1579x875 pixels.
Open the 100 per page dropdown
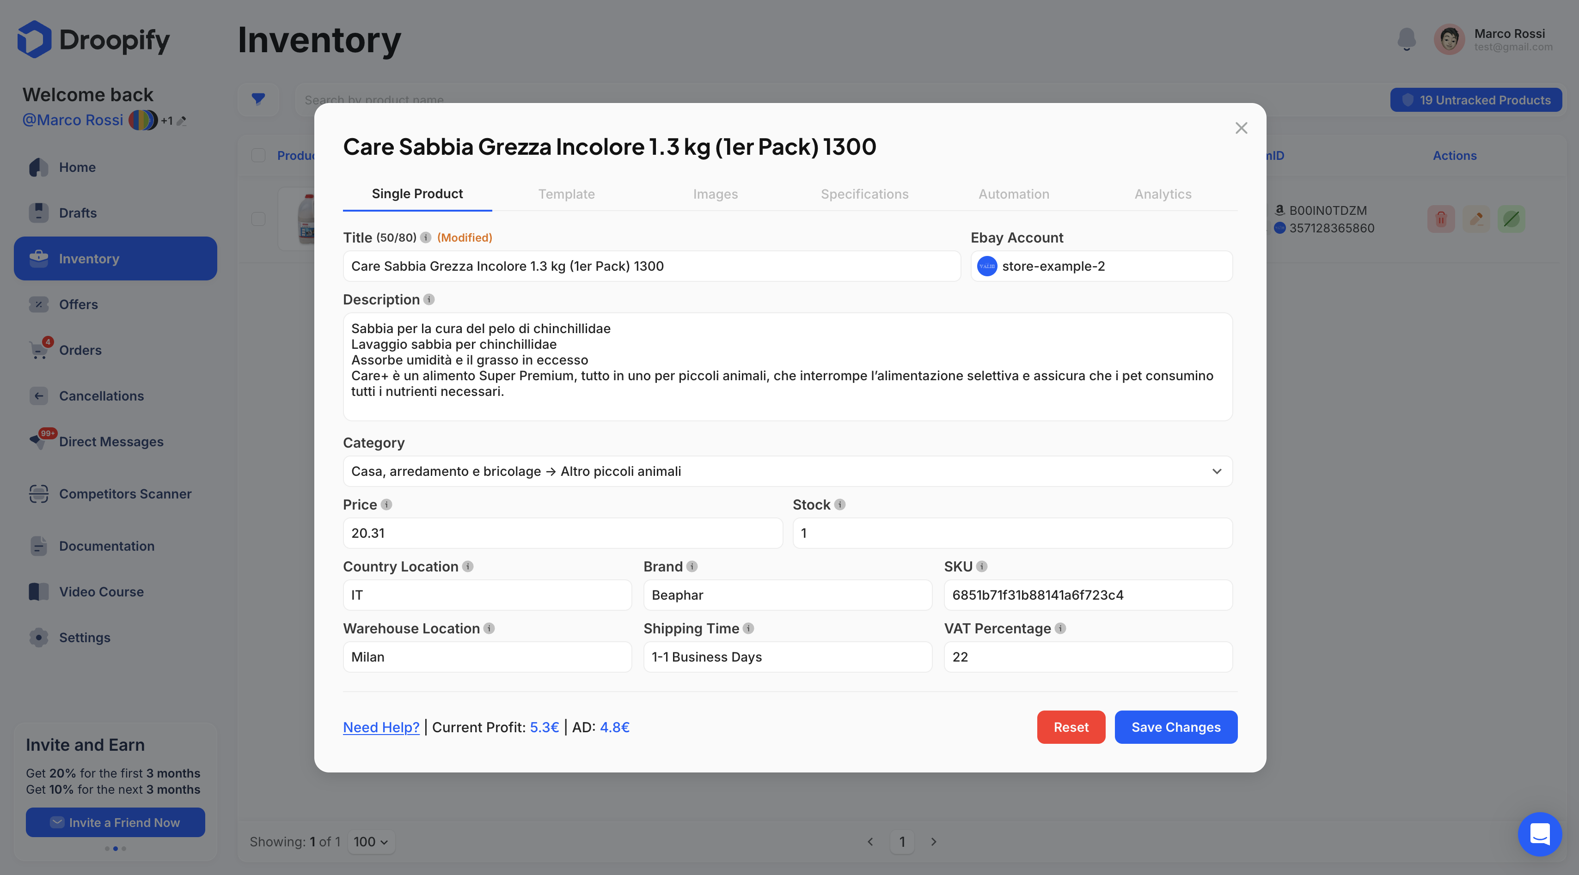(x=371, y=842)
